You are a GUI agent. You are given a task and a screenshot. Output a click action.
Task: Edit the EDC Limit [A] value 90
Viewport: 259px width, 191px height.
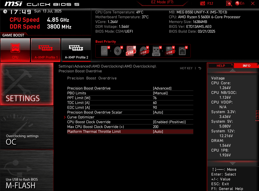tap(130, 108)
